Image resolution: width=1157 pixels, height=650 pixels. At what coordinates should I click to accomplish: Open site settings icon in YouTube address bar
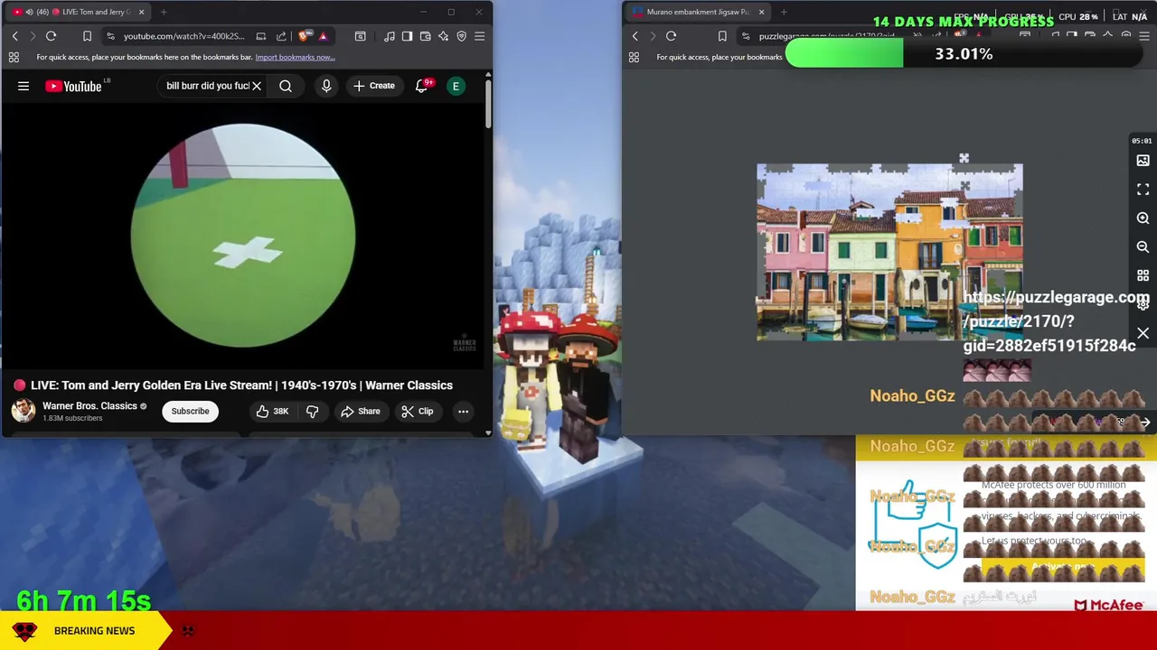(x=109, y=36)
